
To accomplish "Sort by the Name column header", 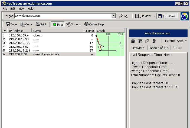I will point(57,31).
